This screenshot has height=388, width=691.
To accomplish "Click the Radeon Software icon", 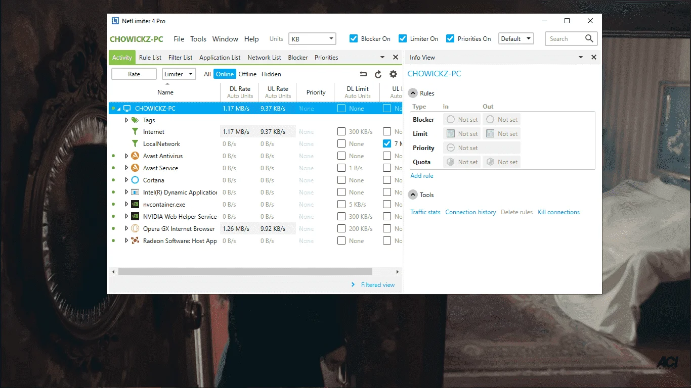I will (x=135, y=241).
